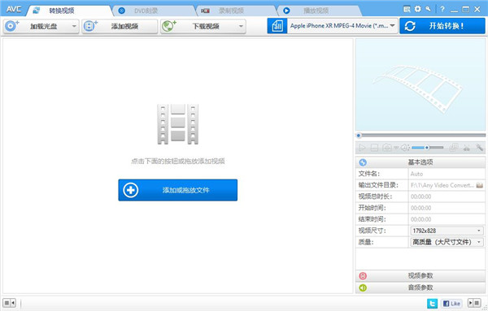Open the output folder browse icon

pos(480,185)
